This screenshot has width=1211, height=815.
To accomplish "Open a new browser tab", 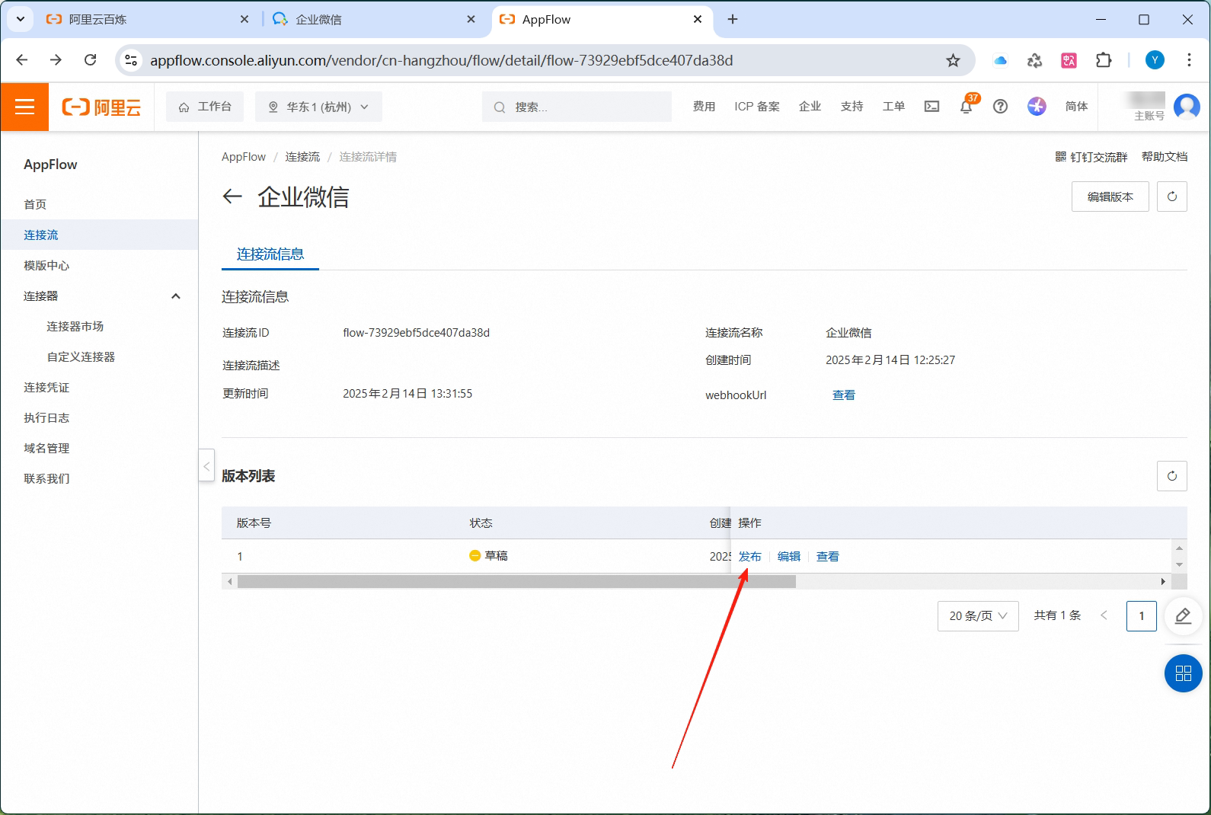I will click(733, 19).
